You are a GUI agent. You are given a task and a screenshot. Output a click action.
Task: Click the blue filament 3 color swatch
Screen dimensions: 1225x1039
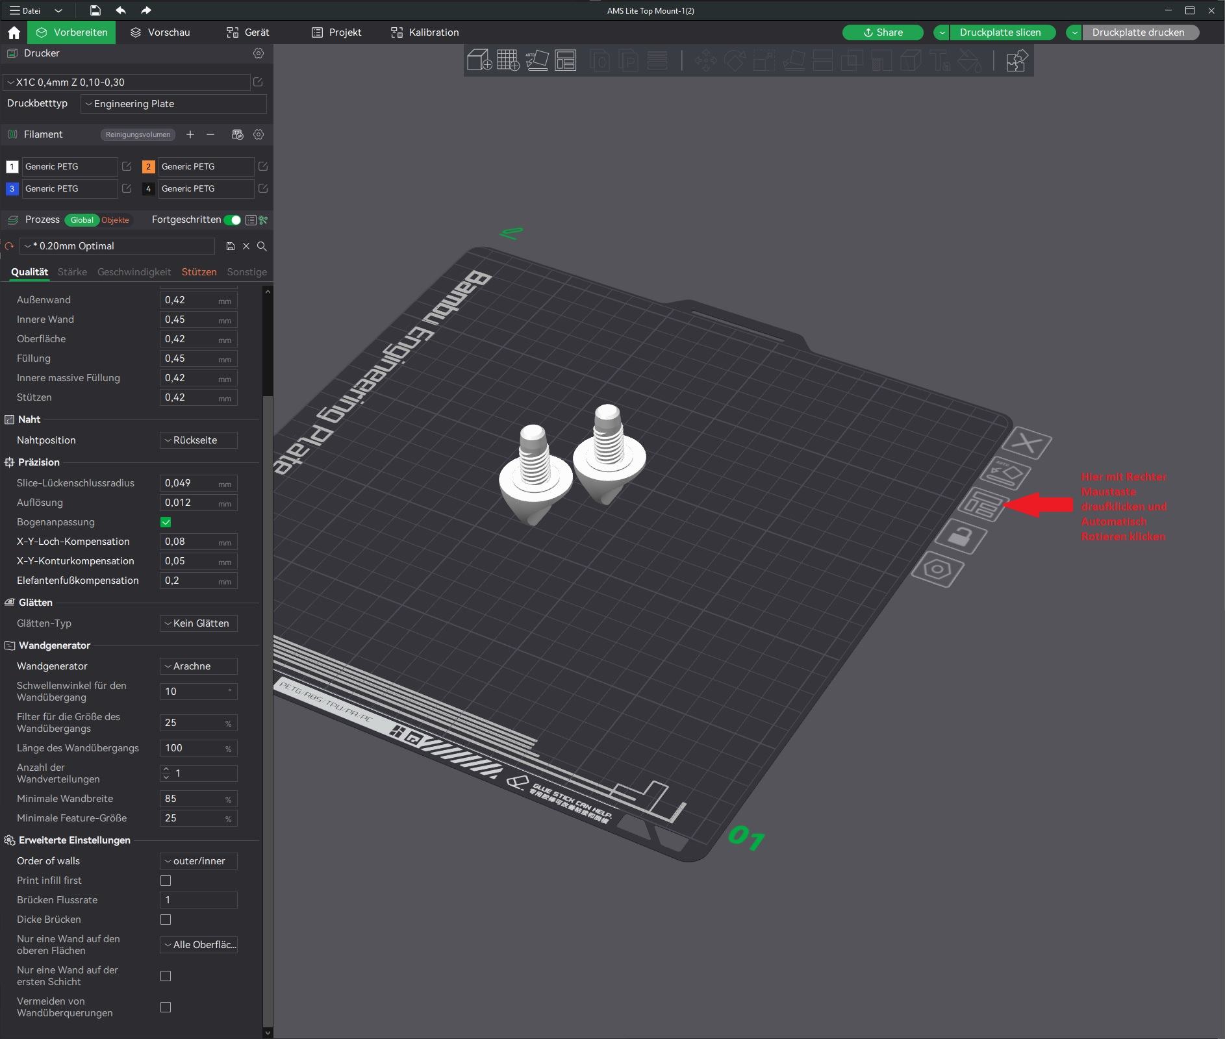click(x=12, y=189)
